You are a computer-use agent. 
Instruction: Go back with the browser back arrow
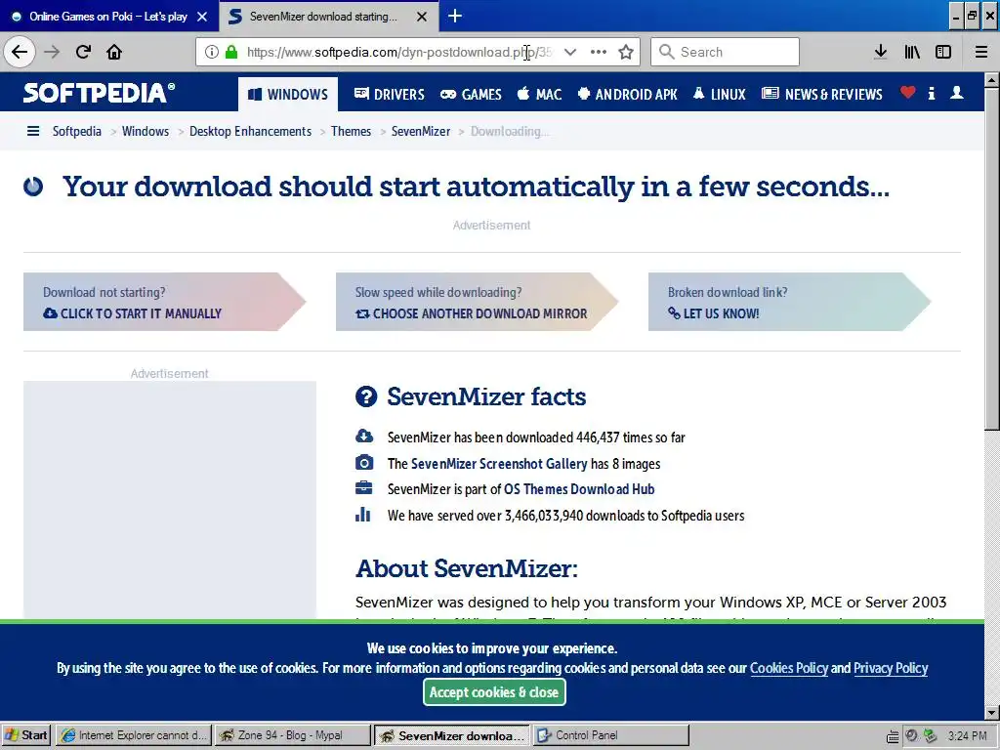[20, 52]
